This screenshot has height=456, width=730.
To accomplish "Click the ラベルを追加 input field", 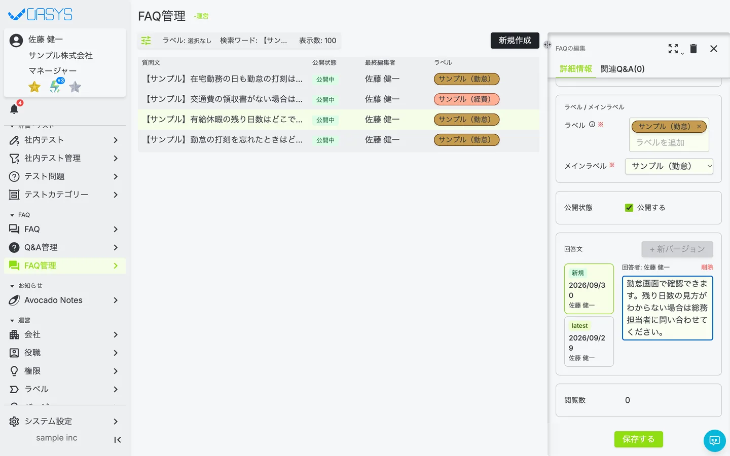I will [669, 143].
